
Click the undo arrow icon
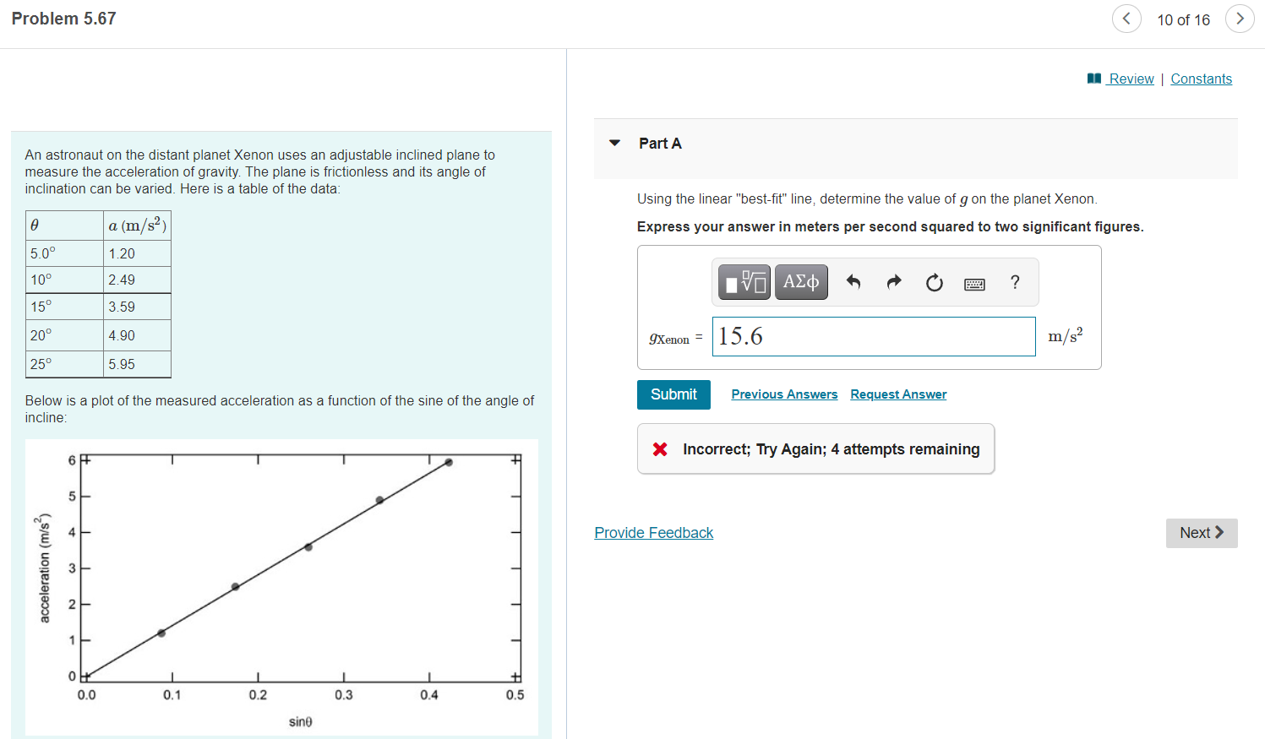click(853, 282)
